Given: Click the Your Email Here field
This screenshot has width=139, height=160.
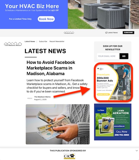Looking at the screenshot, I should pyautogui.click(x=108, y=56).
